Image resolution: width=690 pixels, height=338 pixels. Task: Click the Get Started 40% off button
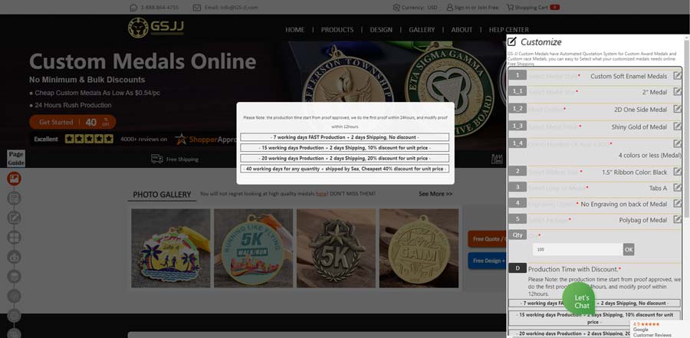point(73,123)
